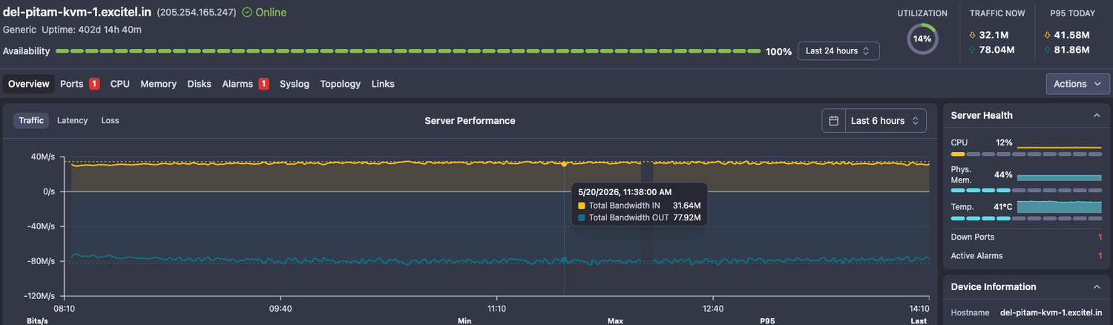
Task: Click the 78.04M Traffic Now value
Action: coord(997,50)
